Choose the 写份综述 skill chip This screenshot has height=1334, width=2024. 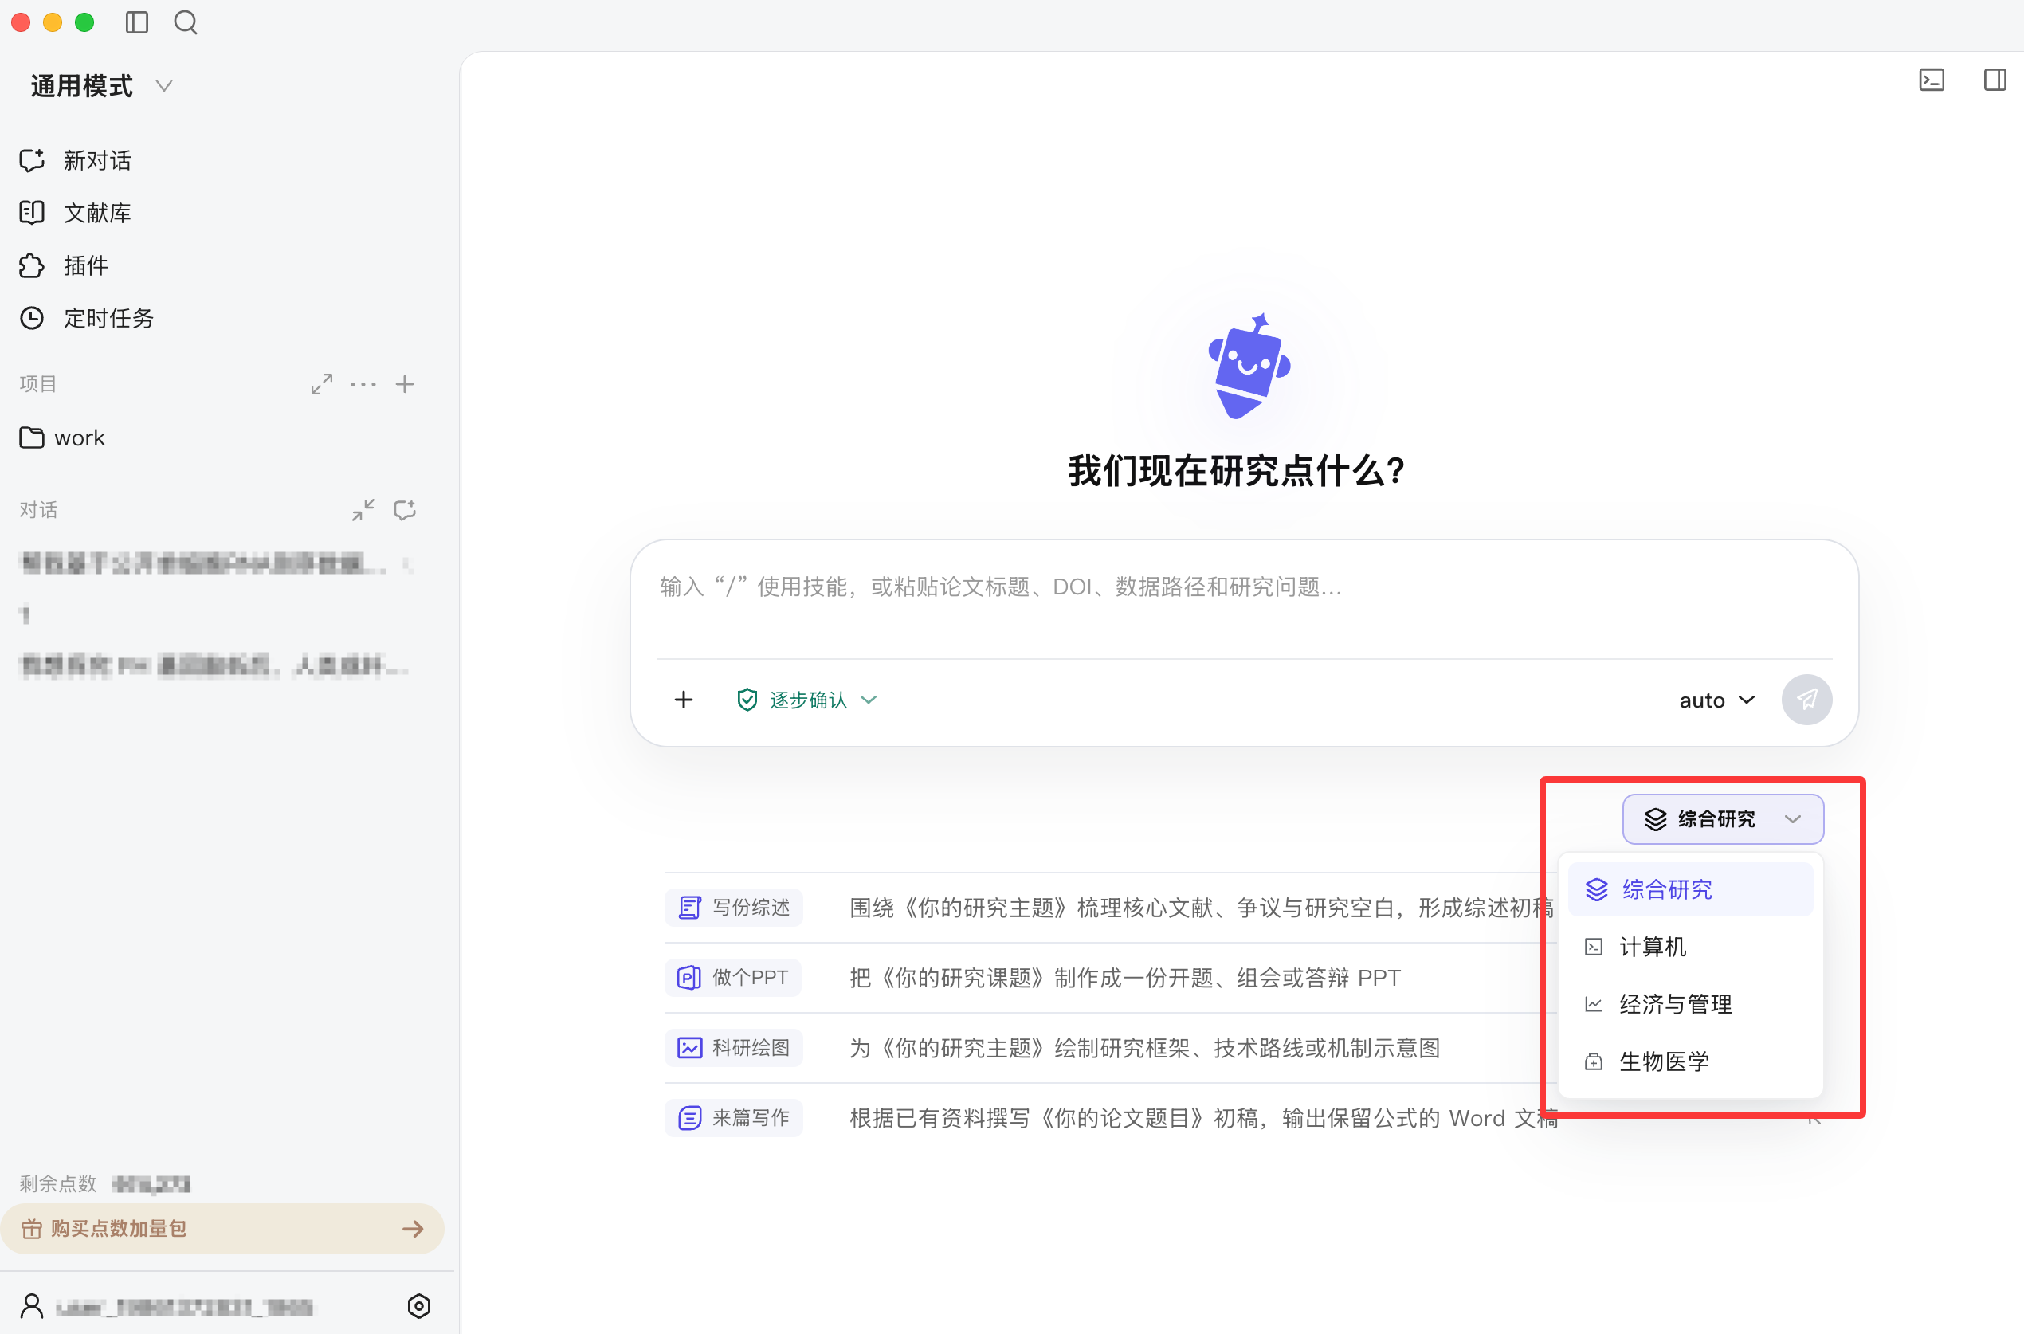[x=733, y=908]
